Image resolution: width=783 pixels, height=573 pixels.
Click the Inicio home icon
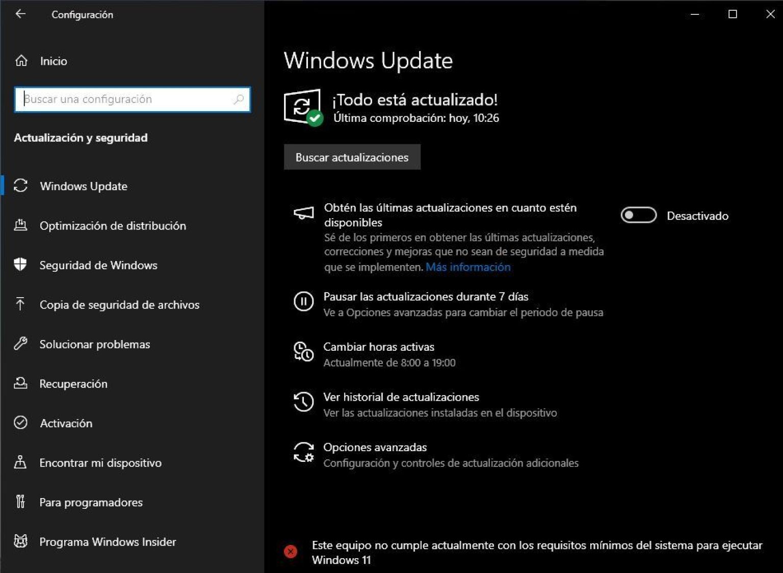[21, 61]
